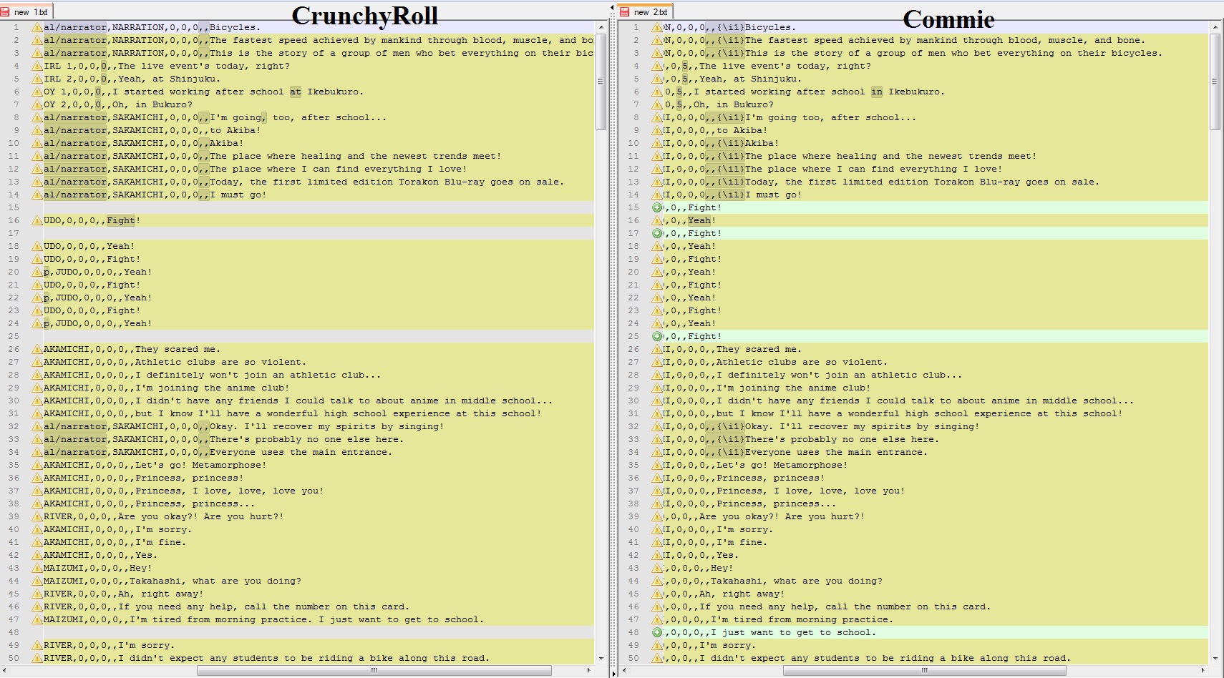Click the left pane horizontal scrollbar thumb

[374, 671]
